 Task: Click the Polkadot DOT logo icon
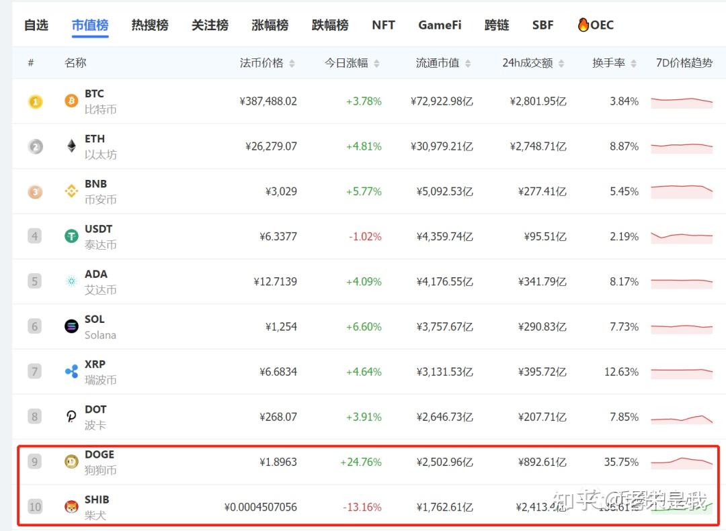click(71, 417)
